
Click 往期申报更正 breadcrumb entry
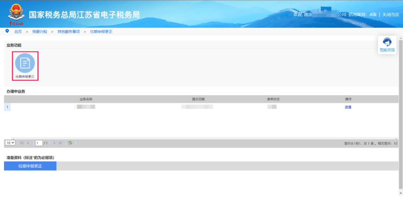pyautogui.click(x=101, y=32)
